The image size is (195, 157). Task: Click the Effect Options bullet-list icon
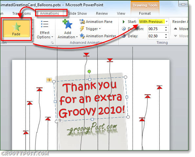coord(45,24)
